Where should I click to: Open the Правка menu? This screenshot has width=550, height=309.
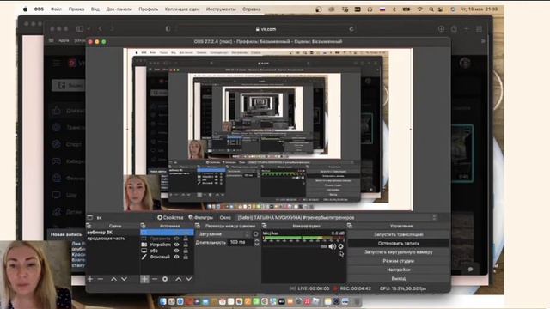pyautogui.click(x=76, y=9)
